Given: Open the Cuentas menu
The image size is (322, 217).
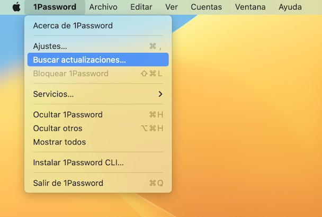Looking at the screenshot, I should (206, 7).
